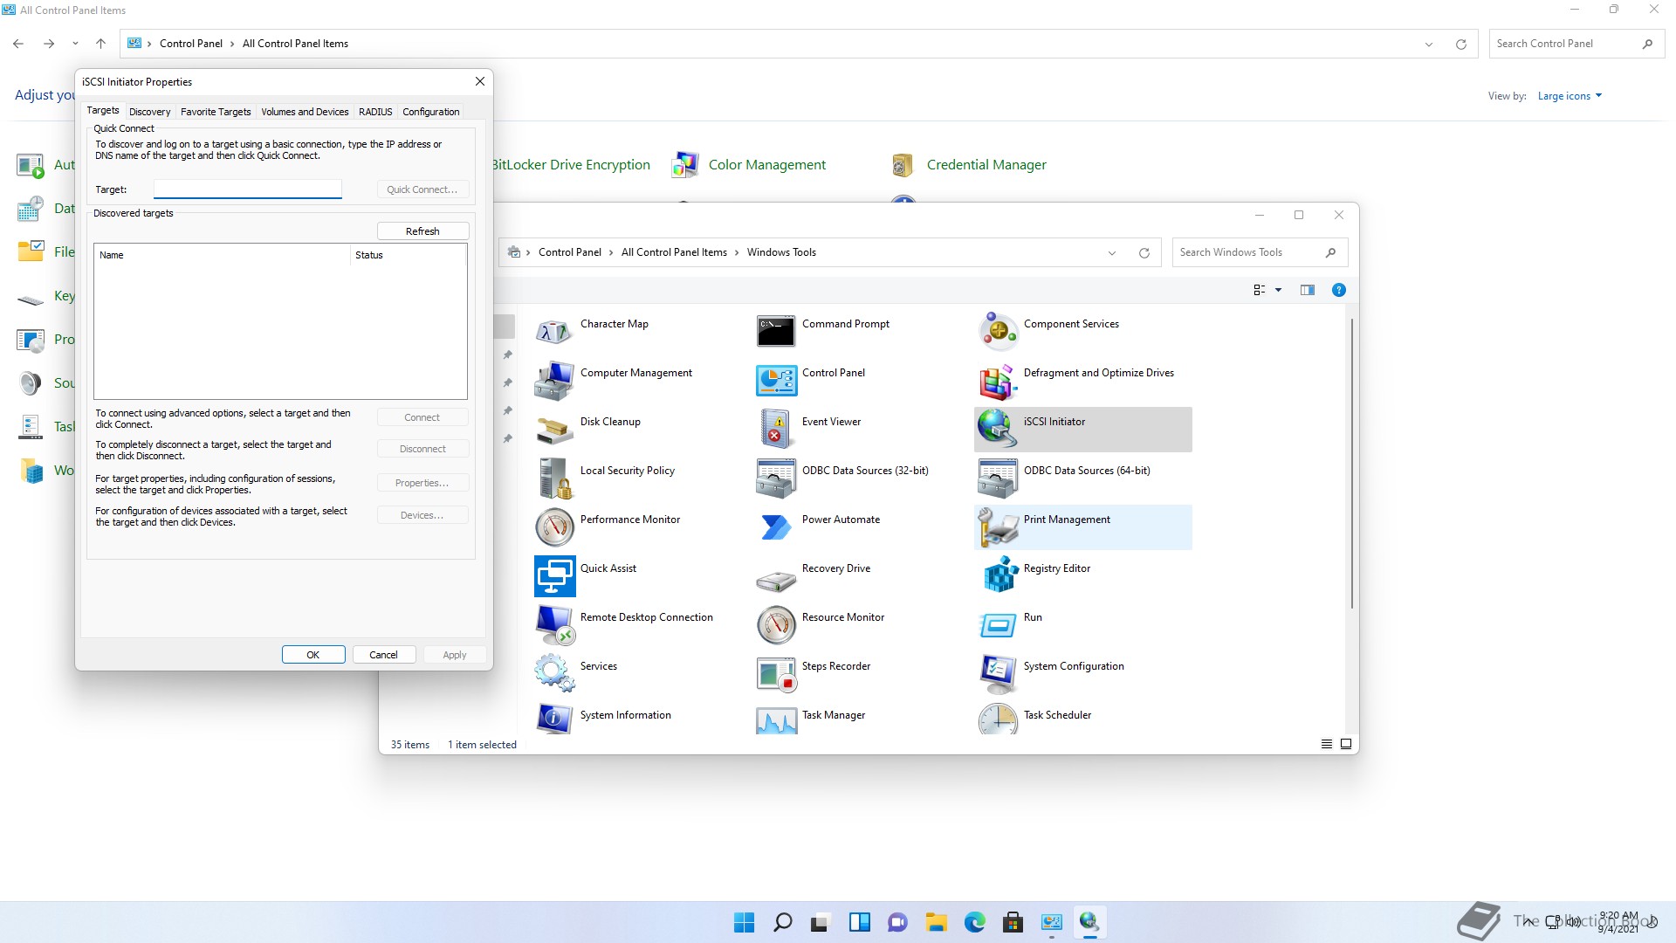Open the Quick Assist icon

[554, 576]
